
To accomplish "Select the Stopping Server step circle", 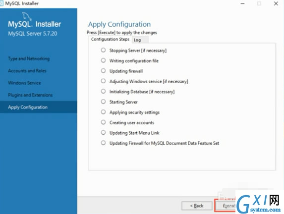I will [103, 50].
